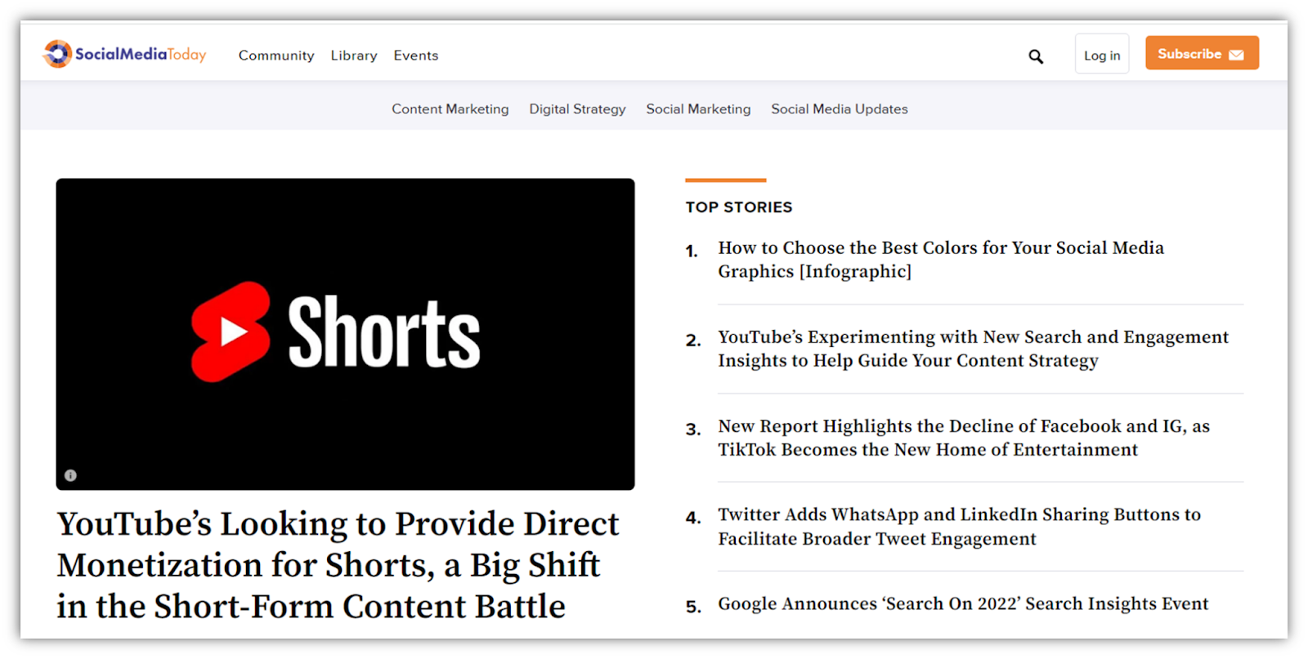Click the image info icon on Shorts thumbnail
Image resolution: width=1308 pixels, height=659 pixels.
click(x=71, y=475)
